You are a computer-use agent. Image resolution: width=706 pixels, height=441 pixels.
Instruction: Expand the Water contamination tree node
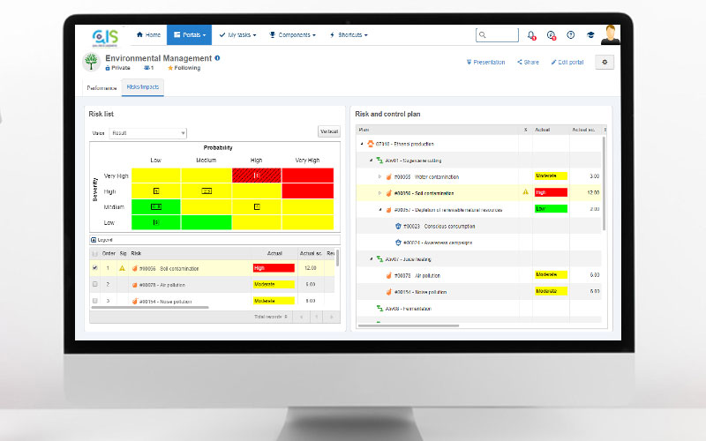380,176
